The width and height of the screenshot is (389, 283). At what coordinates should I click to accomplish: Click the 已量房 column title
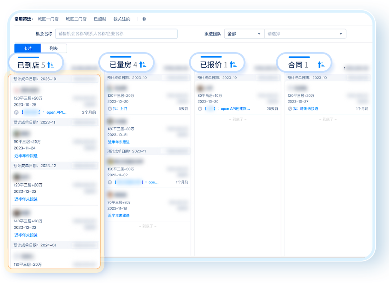pos(120,65)
